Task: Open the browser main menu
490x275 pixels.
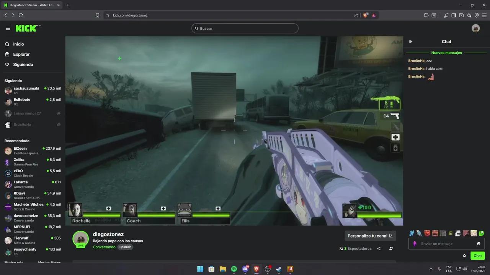Action: coord(484,15)
